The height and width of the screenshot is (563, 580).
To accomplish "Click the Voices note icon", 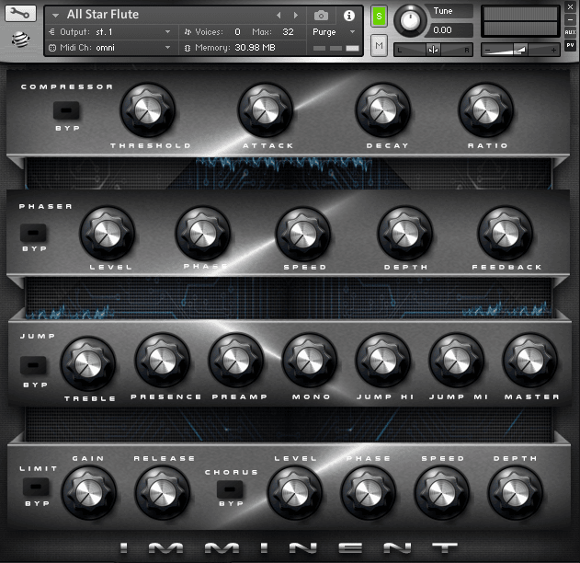I will click(x=188, y=32).
